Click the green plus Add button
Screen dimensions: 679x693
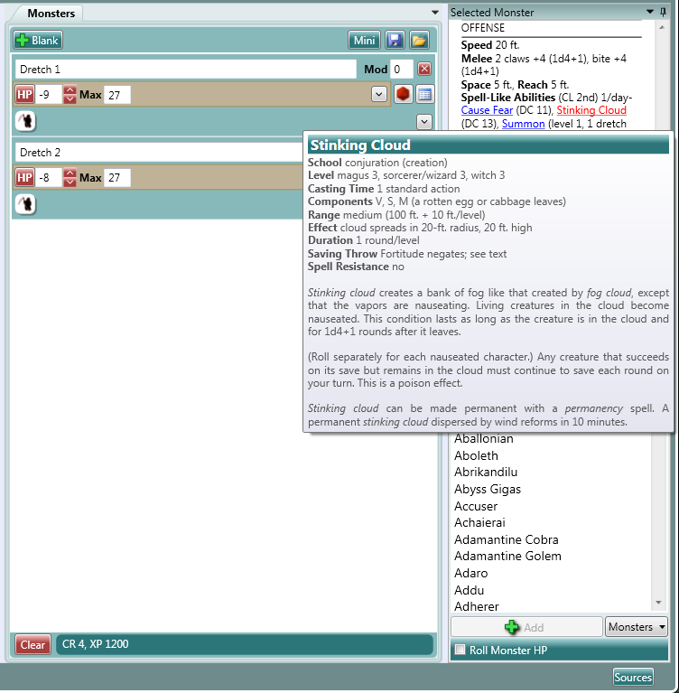(526, 627)
